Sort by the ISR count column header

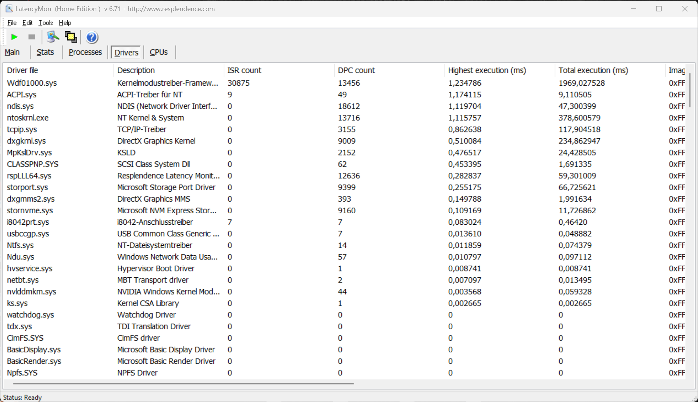click(x=279, y=70)
